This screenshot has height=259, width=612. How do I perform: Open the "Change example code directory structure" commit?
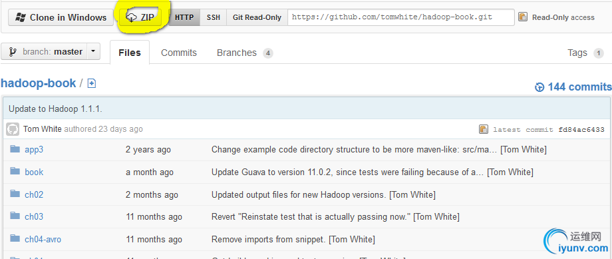[x=354, y=150]
